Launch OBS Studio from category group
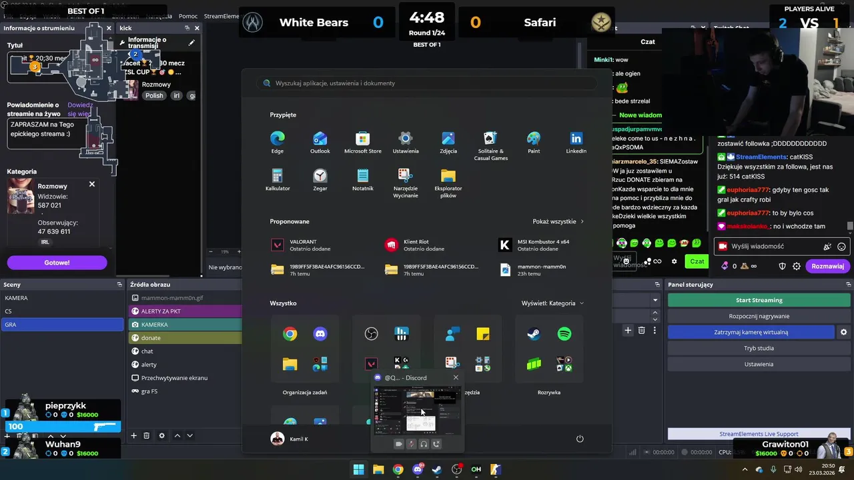Screen dimensions: 854x480 pyautogui.click(x=372, y=334)
